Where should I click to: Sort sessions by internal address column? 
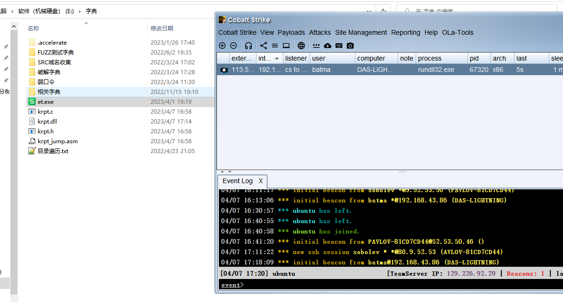click(269, 58)
